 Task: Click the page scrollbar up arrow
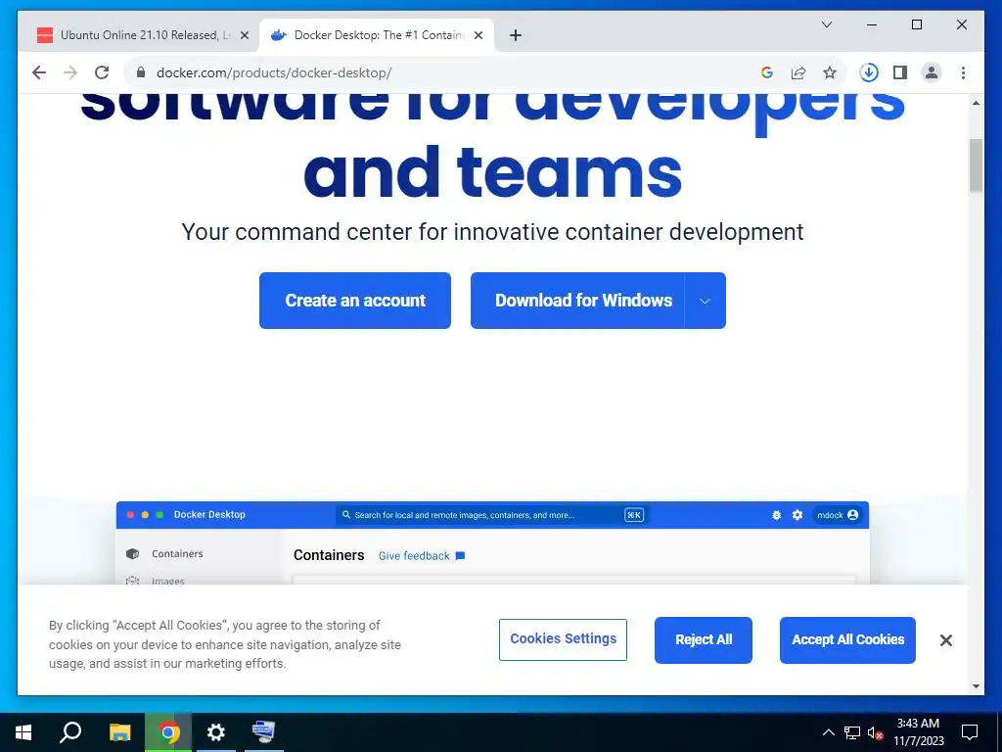[x=976, y=103]
